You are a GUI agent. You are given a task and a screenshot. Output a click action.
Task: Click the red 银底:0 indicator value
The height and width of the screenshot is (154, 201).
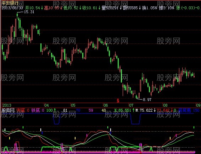23,110
